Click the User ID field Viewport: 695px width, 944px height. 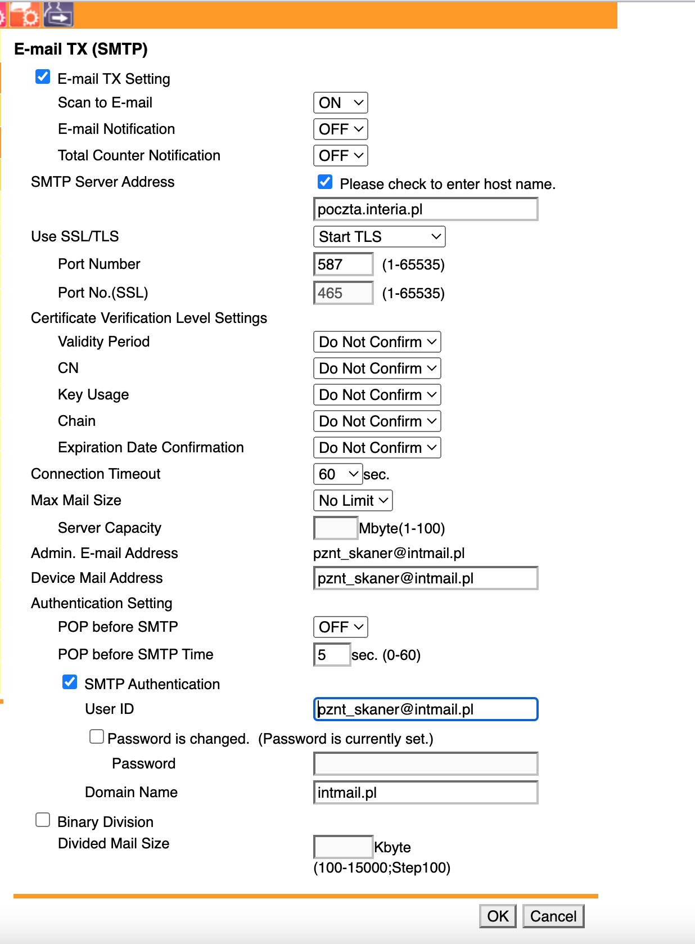click(426, 709)
